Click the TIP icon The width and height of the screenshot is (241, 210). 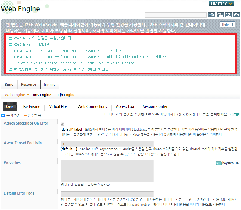coord(235,115)
